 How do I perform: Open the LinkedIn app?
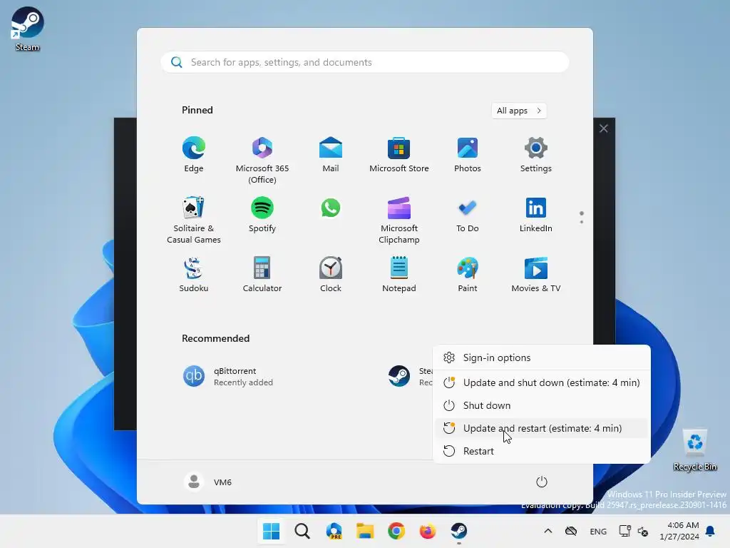[536, 215]
